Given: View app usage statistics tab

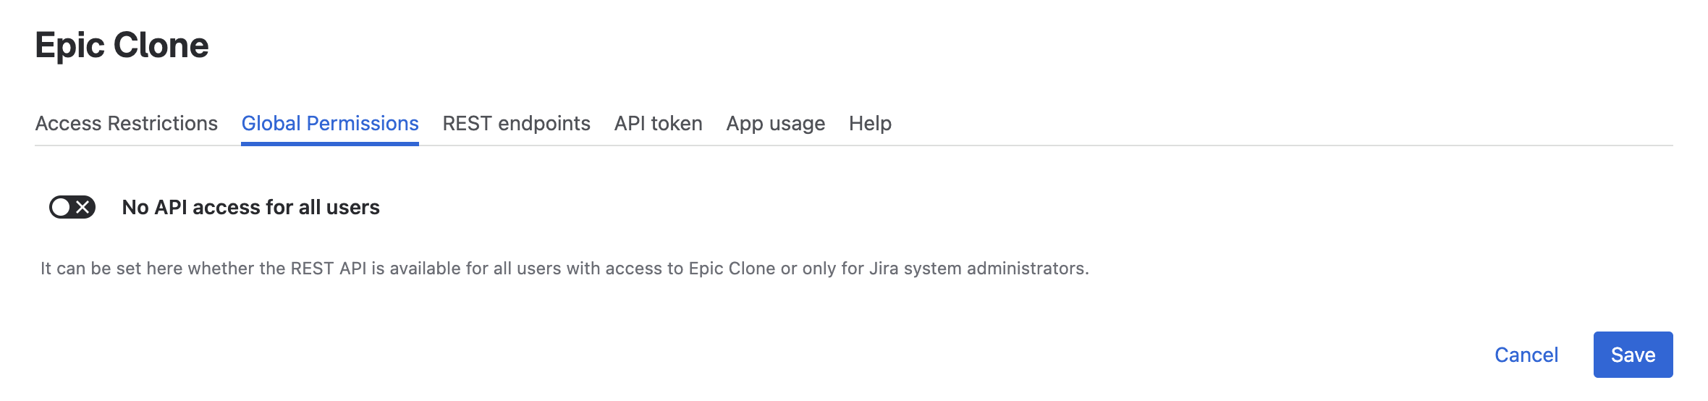Looking at the screenshot, I should pos(775,124).
